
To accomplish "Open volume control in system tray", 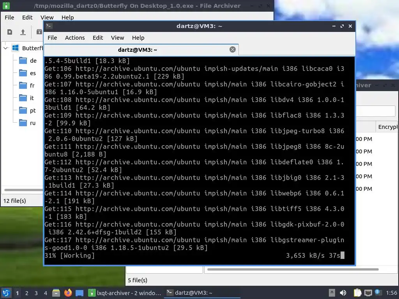I will [343, 293].
